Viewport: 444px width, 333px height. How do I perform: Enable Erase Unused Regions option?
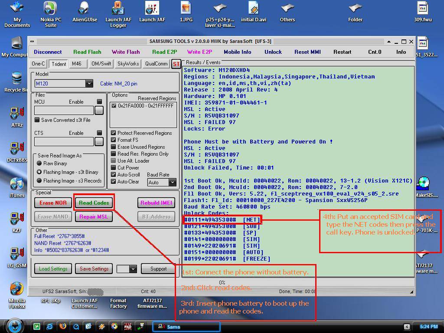click(x=113, y=147)
